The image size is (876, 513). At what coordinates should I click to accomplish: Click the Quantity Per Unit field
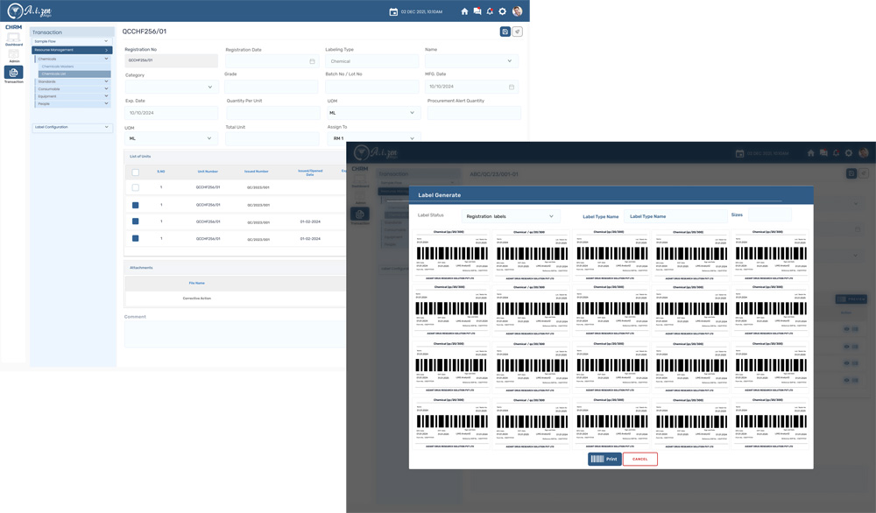[x=272, y=113]
